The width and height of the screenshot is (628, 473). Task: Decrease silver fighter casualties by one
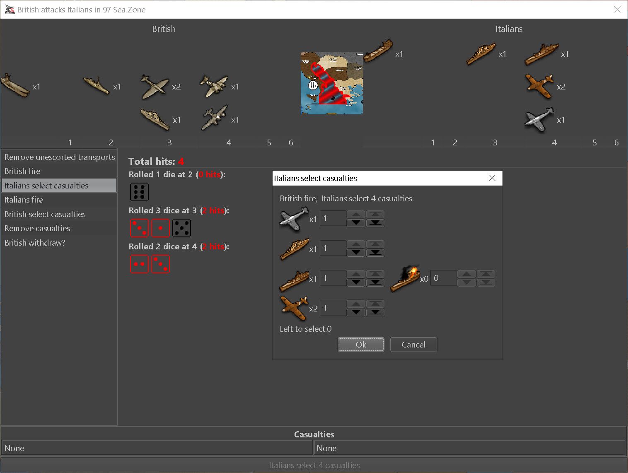[356, 223]
